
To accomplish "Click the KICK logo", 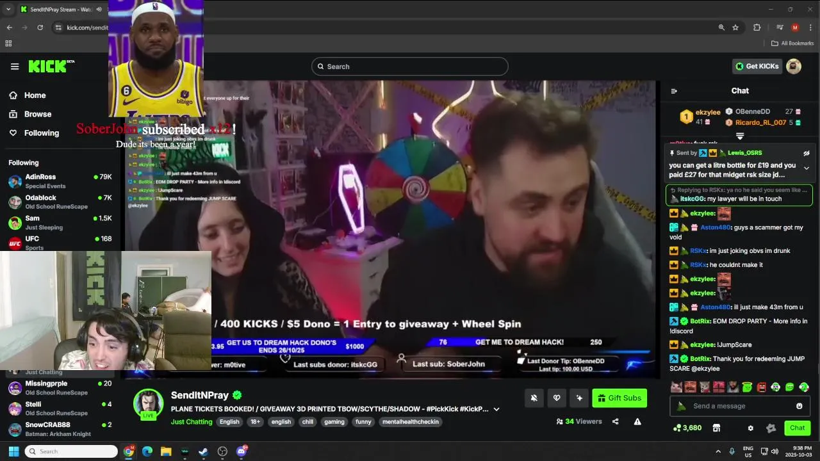I will click(51, 66).
